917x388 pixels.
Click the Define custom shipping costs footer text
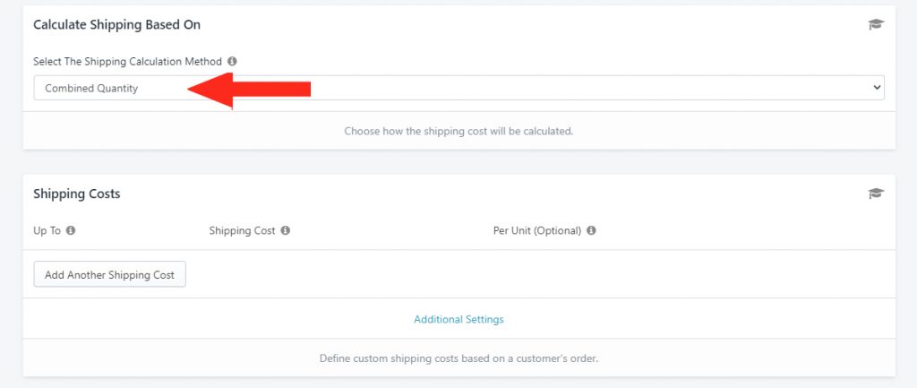pyautogui.click(x=458, y=358)
